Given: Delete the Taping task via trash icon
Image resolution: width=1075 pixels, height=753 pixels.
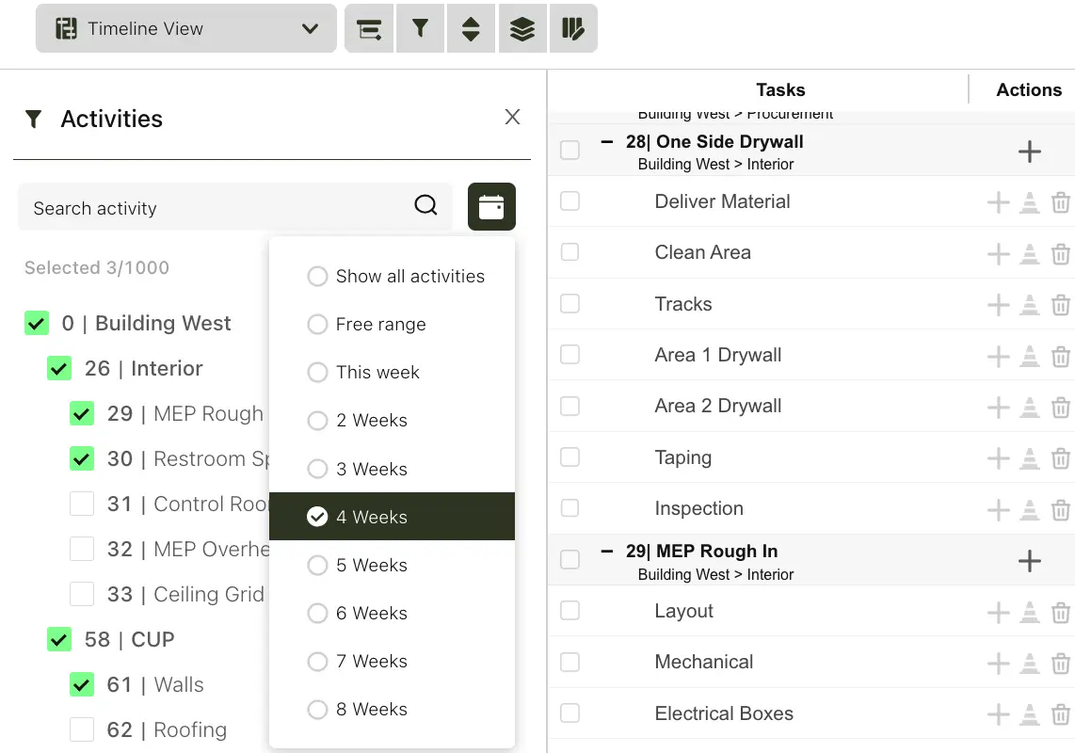Looking at the screenshot, I should pyautogui.click(x=1061, y=458).
